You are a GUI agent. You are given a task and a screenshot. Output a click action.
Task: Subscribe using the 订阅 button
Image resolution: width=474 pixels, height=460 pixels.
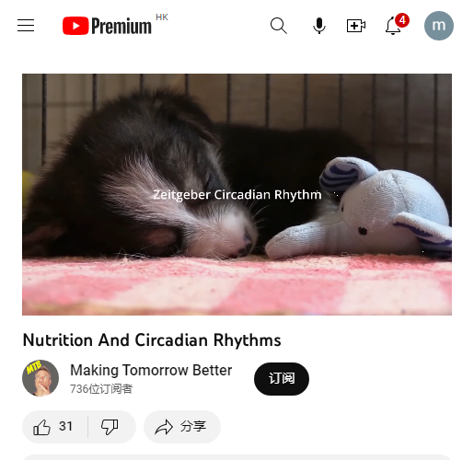point(282,379)
